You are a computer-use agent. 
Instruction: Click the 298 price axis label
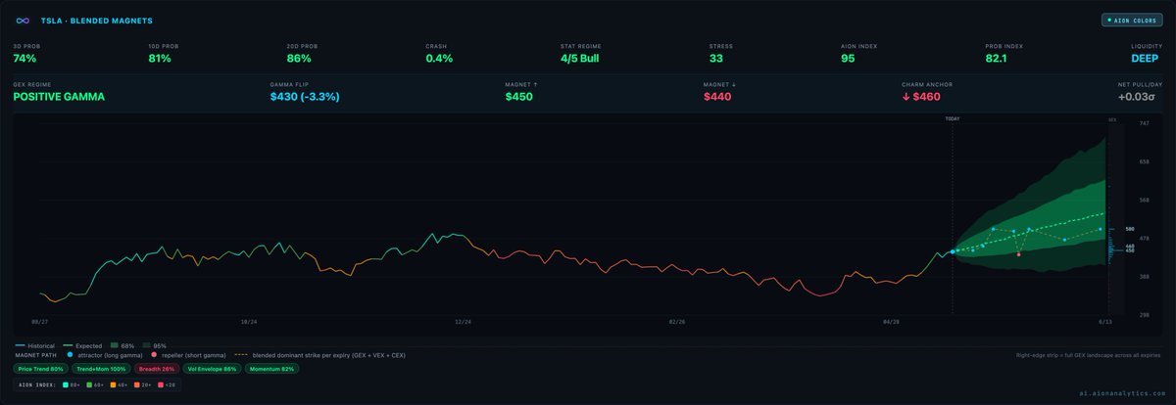coord(1143,315)
